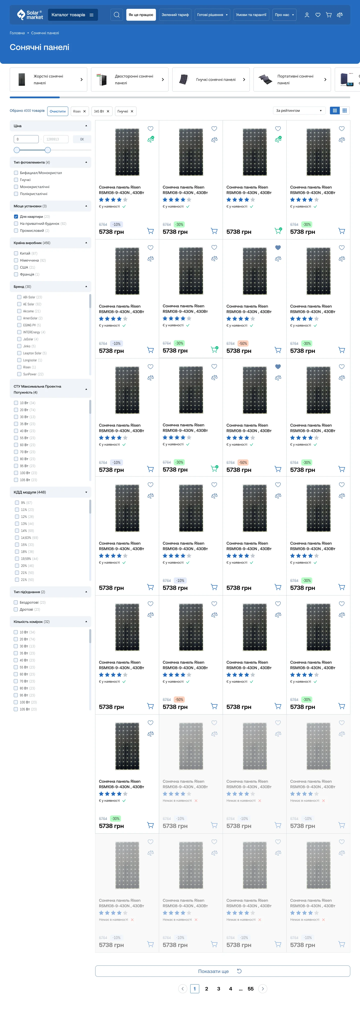Collapse the Кількість комірок filter section
The height and width of the screenshot is (1019, 360).
(50, 622)
